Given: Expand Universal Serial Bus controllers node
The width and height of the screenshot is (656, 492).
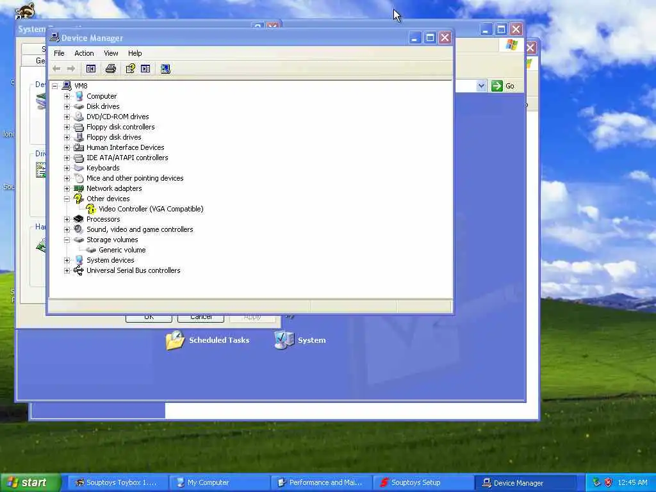Looking at the screenshot, I should pos(67,270).
